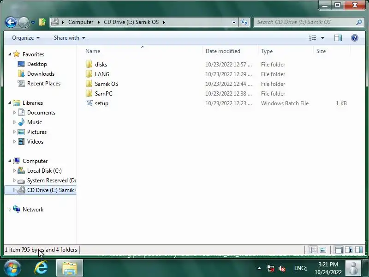Select the Documents library icon
The image size is (369, 277).
21,112
